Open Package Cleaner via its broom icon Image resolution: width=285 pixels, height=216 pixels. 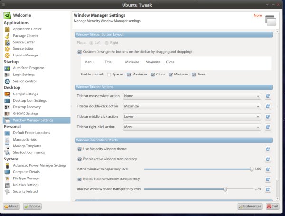(7, 36)
